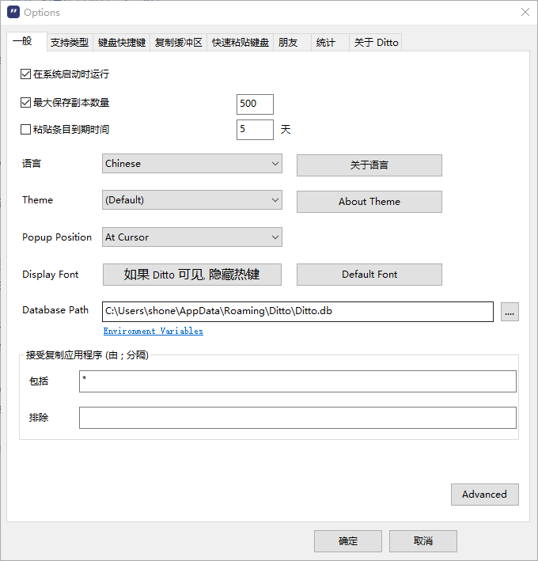Open the 快速粘贴键盘 tab
This screenshot has height=561, width=538.
coord(241,43)
